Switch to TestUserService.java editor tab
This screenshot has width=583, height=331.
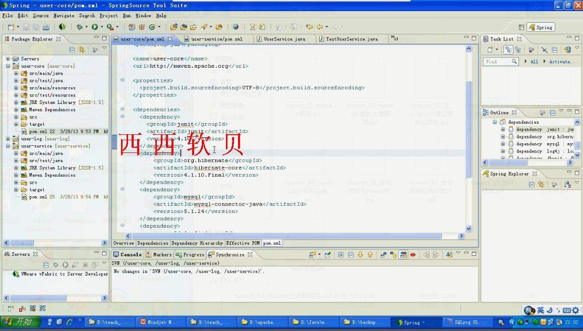(x=352, y=39)
